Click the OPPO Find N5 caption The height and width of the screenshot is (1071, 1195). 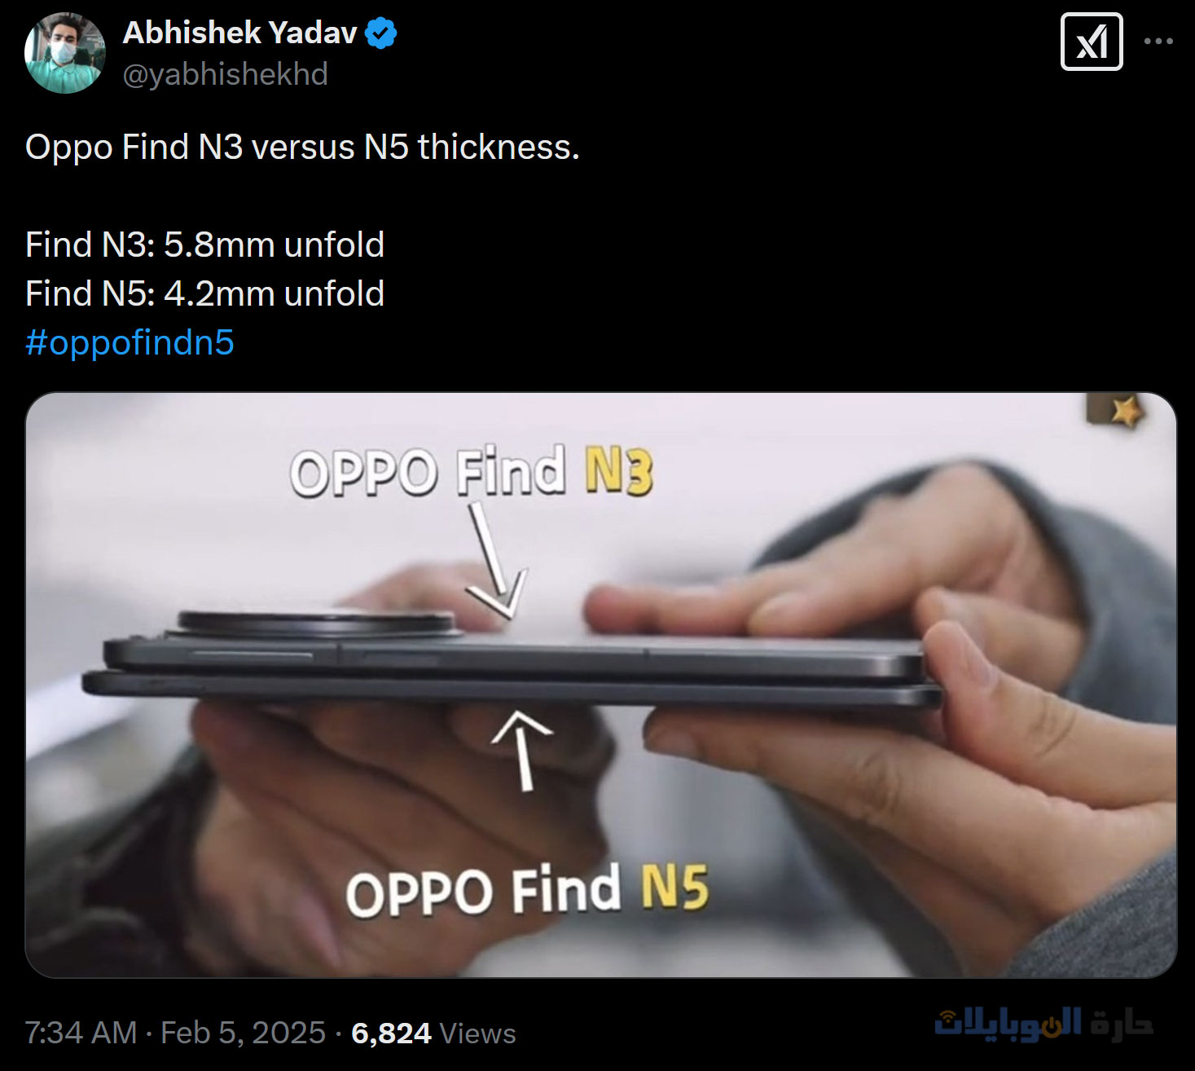coord(527,890)
